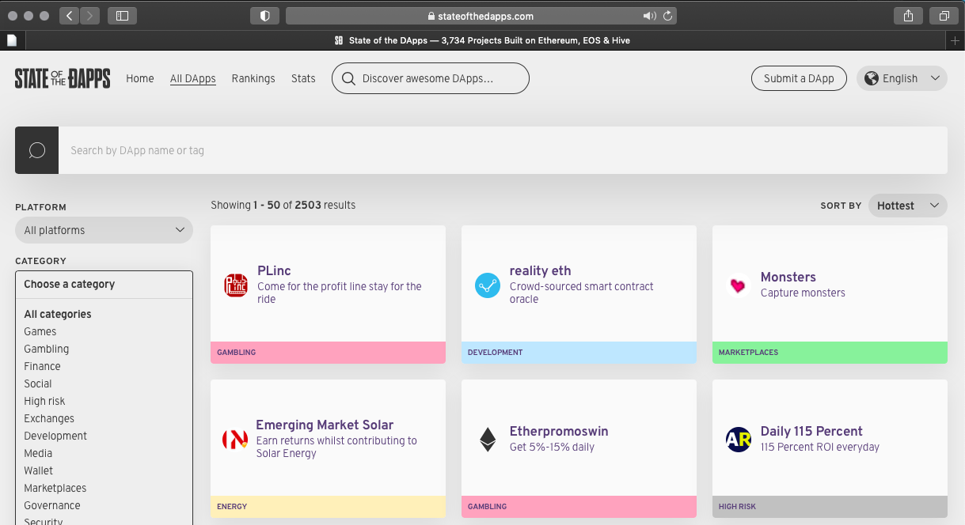The width and height of the screenshot is (965, 525).
Task: Open the Etherpromoswin Ethereum logo
Action: click(x=488, y=440)
